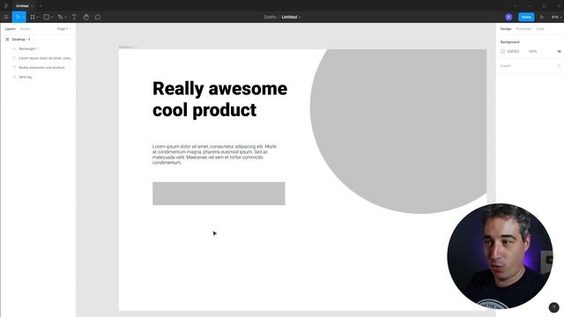The image size is (564, 317).
Task: Select the Text tool
Action: [74, 17]
